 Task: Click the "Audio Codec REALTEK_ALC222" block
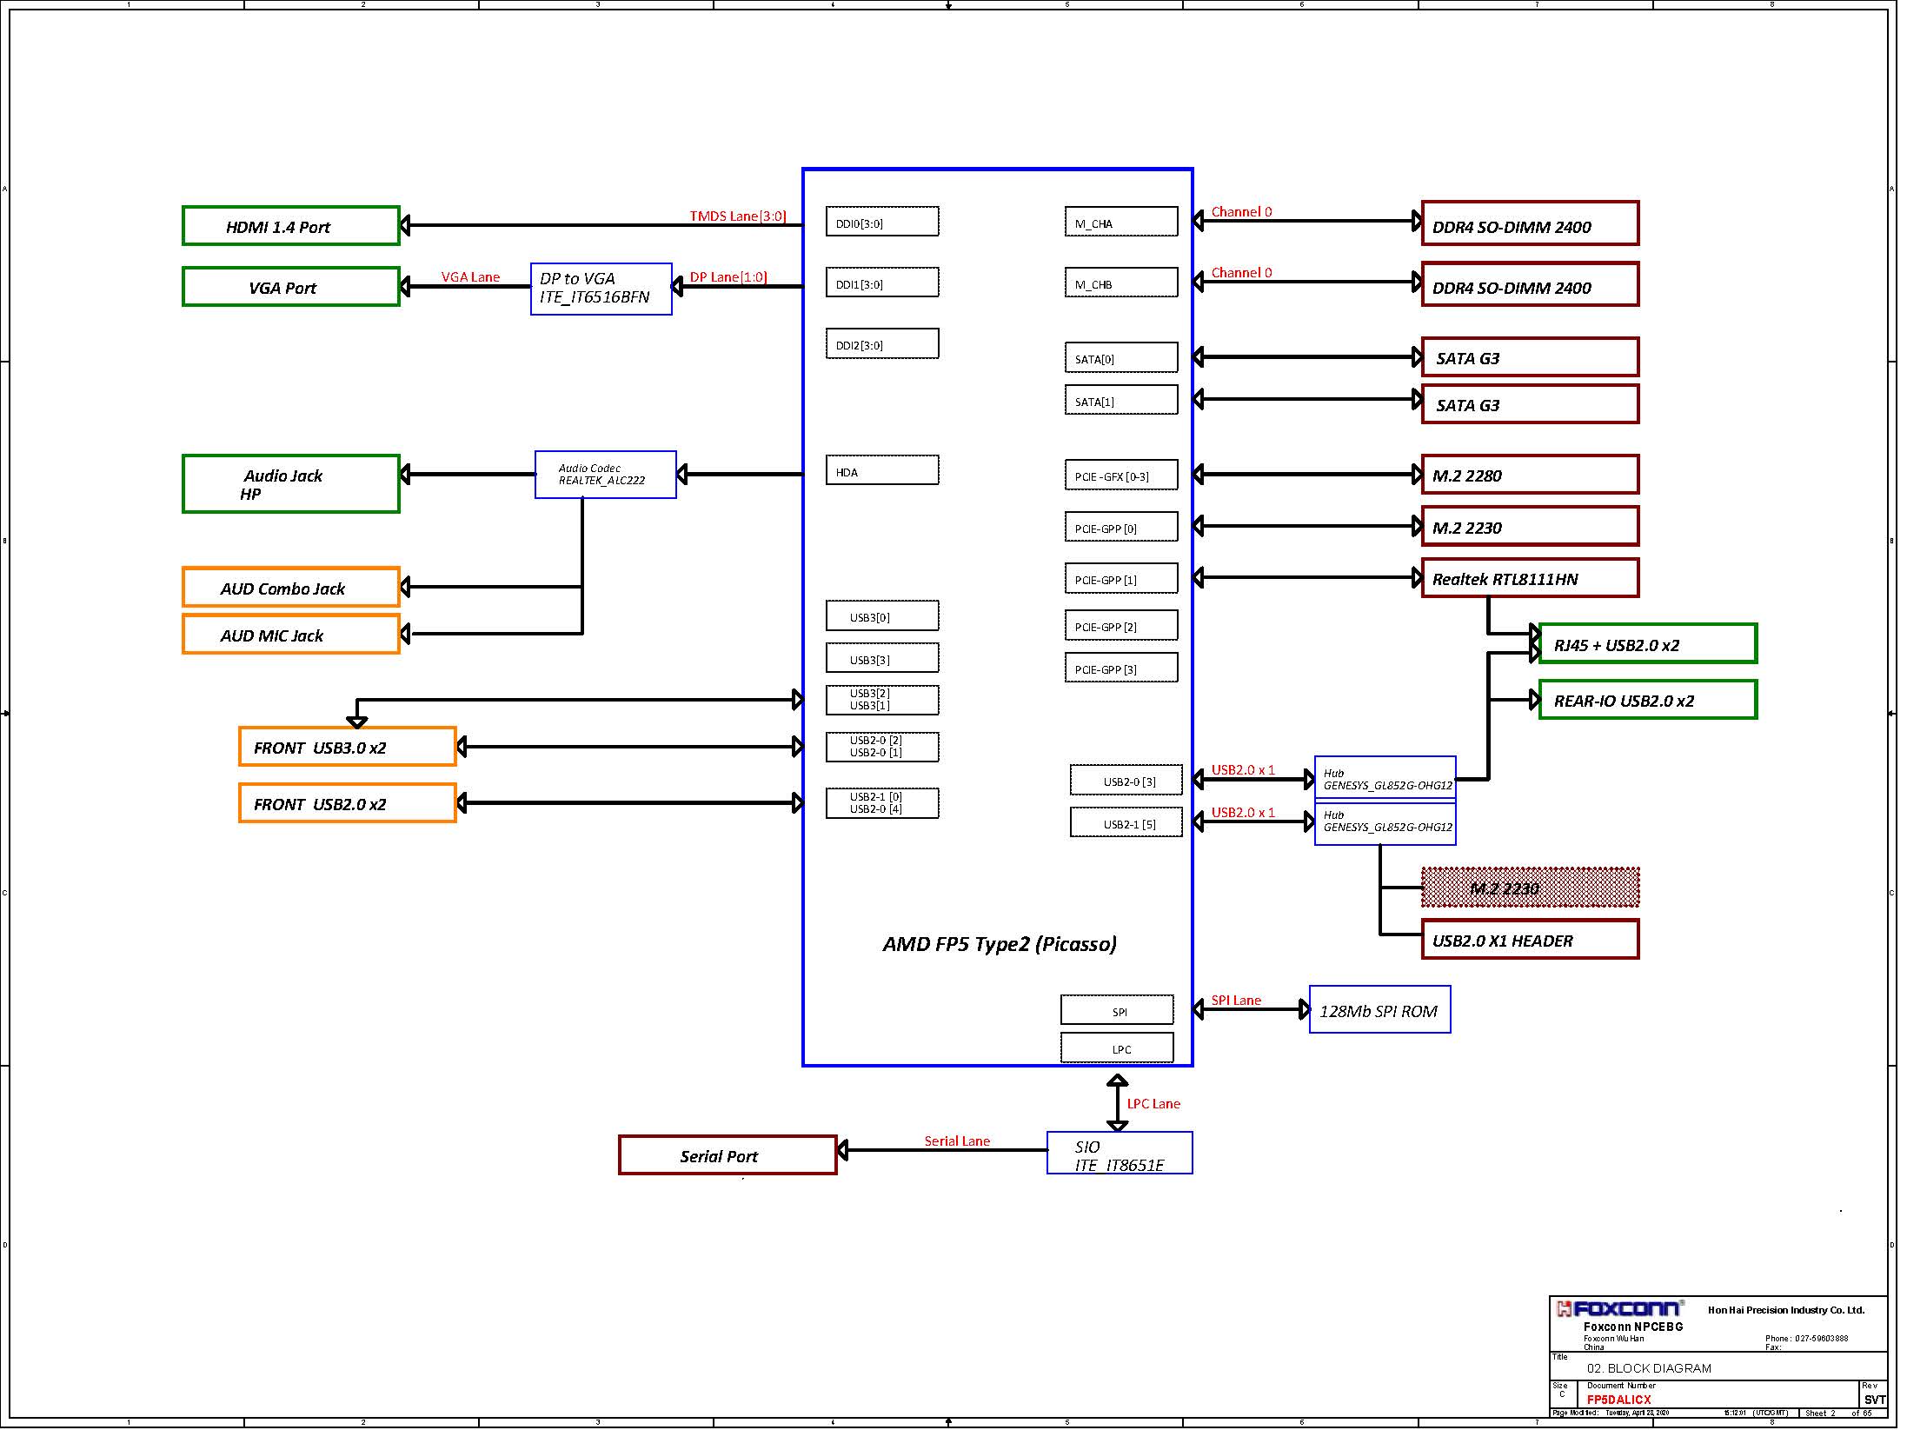pyautogui.click(x=606, y=475)
